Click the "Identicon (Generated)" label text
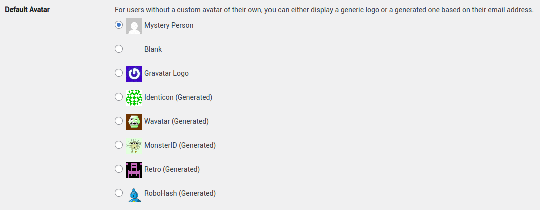This screenshot has width=540, height=210. [178, 97]
